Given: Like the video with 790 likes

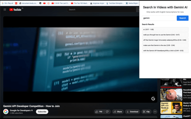Looking at the screenshot, I should (99, 112).
